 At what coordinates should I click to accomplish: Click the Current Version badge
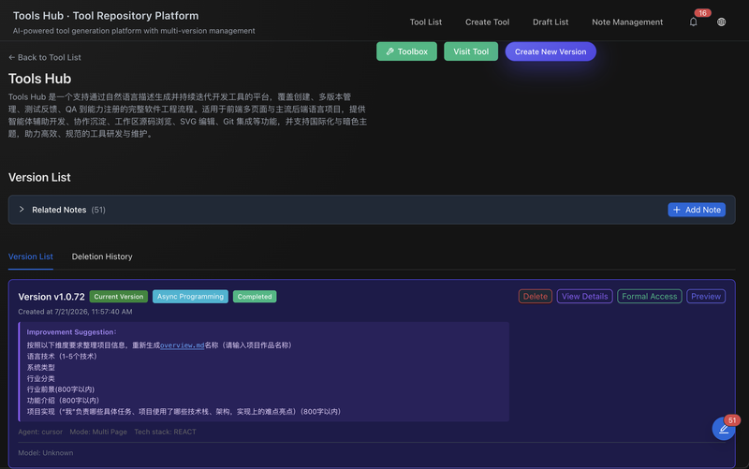click(119, 297)
